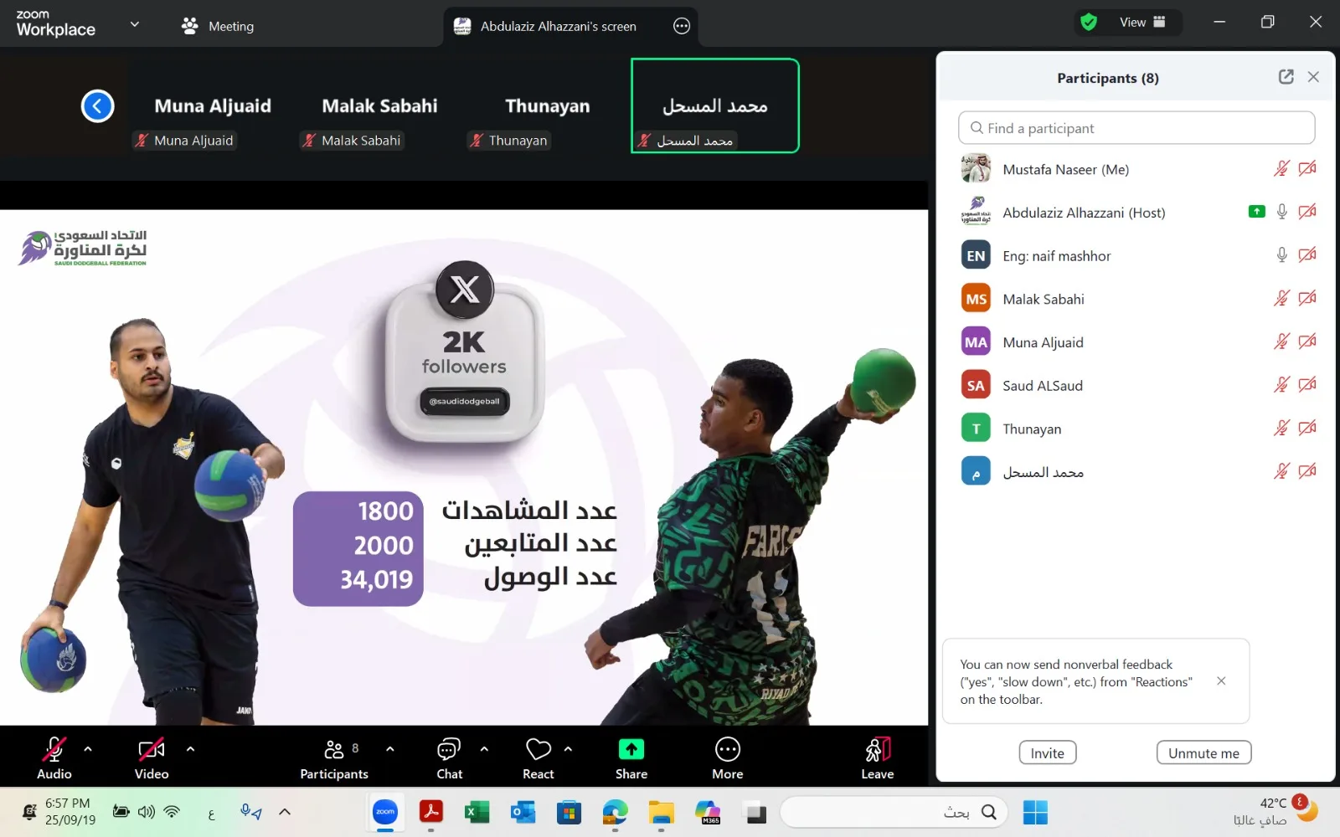Open the Zoom Workplace dropdown arrow
This screenshot has width=1340, height=837.
click(134, 24)
